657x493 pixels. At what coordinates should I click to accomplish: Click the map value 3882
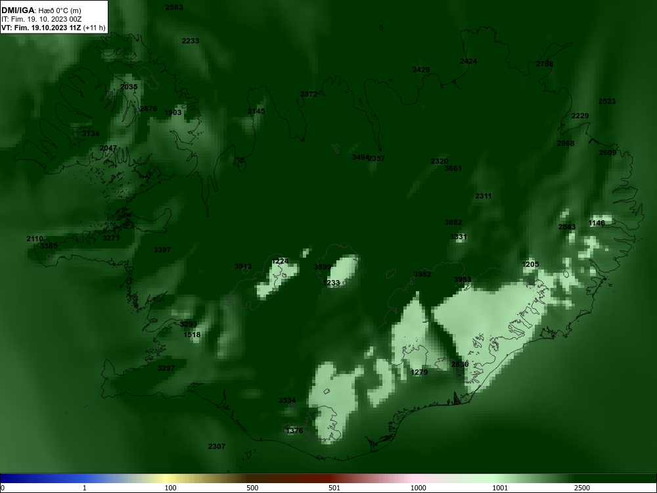453,222
